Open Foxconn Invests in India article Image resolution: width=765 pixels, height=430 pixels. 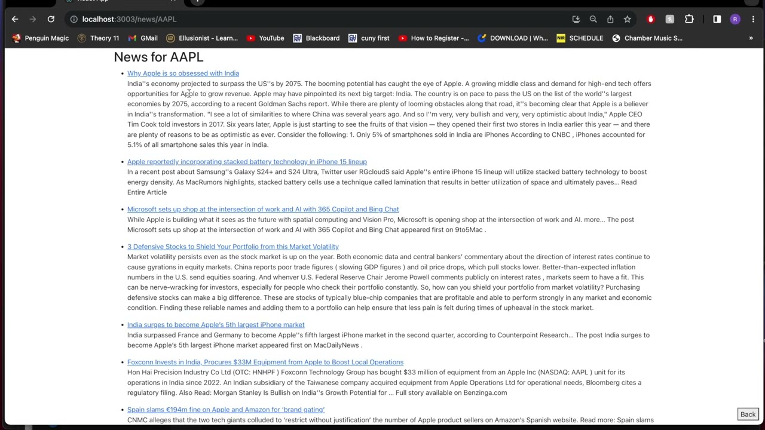point(265,363)
